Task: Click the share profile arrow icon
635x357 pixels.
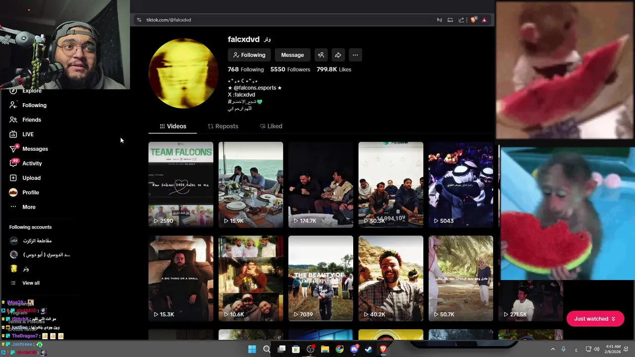Action: (x=338, y=55)
